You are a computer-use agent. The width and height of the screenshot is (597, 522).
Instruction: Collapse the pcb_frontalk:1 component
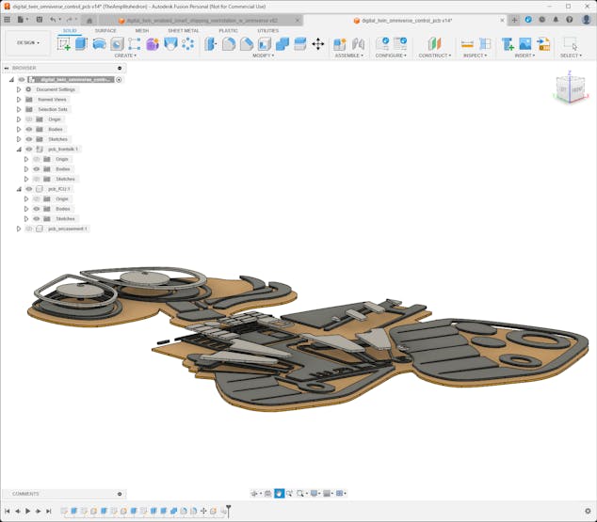coord(18,149)
